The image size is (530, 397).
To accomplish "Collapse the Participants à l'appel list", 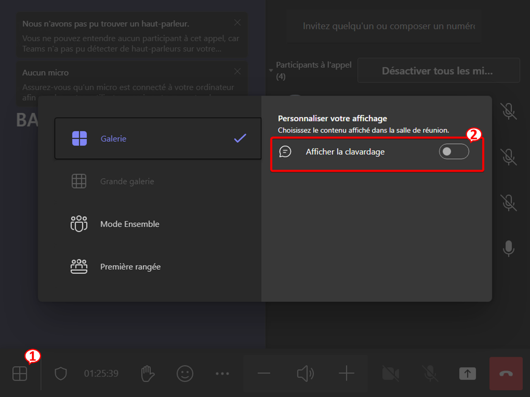I will click(271, 70).
